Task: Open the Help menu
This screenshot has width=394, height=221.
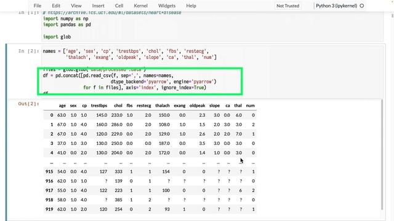Action: [191, 6]
